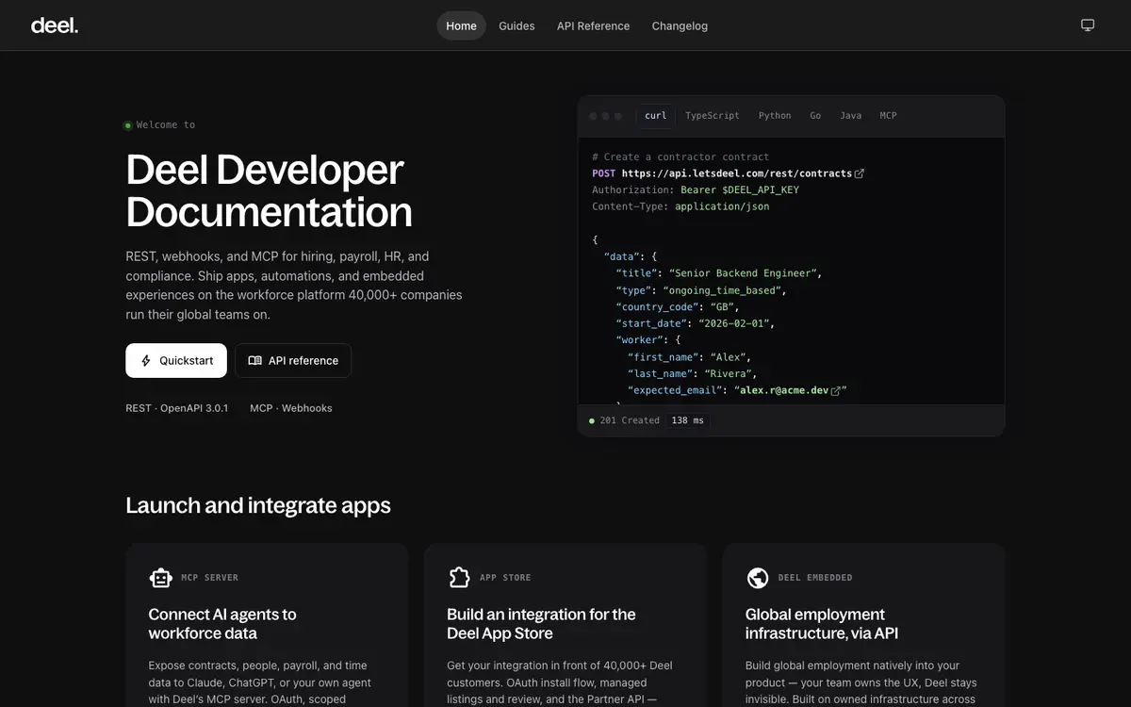Click the '# Create a contractor contract' comment
Viewport: 1131px width, 707px height.
coord(680,157)
